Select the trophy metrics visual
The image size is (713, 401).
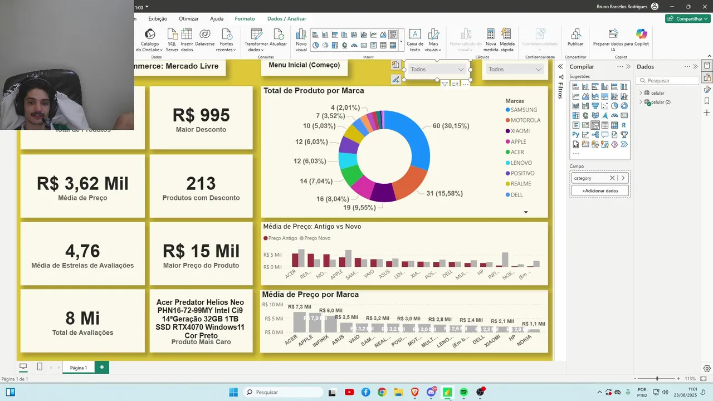point(624,135)
